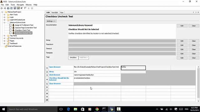Tick checkbox for Checkbox Check Test
The image size is (200, 112).
click(x=10, y=30)
